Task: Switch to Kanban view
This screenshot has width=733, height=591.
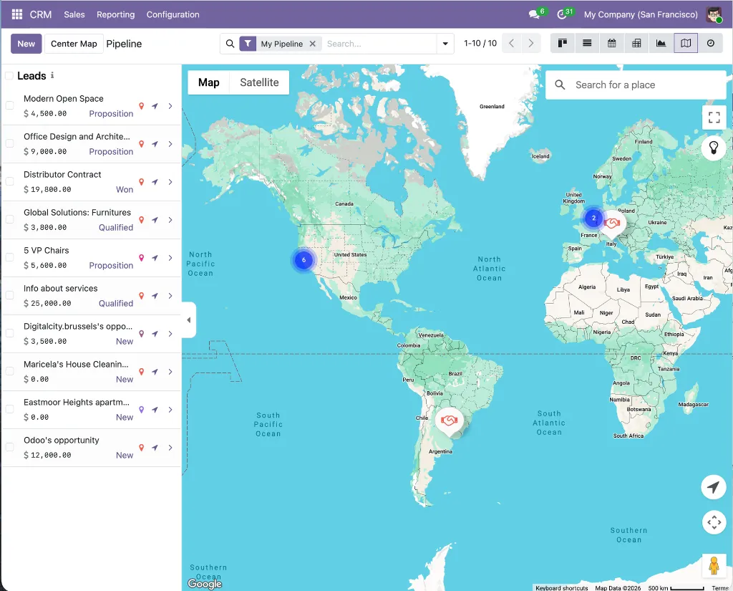Action: tap(563, 43)
